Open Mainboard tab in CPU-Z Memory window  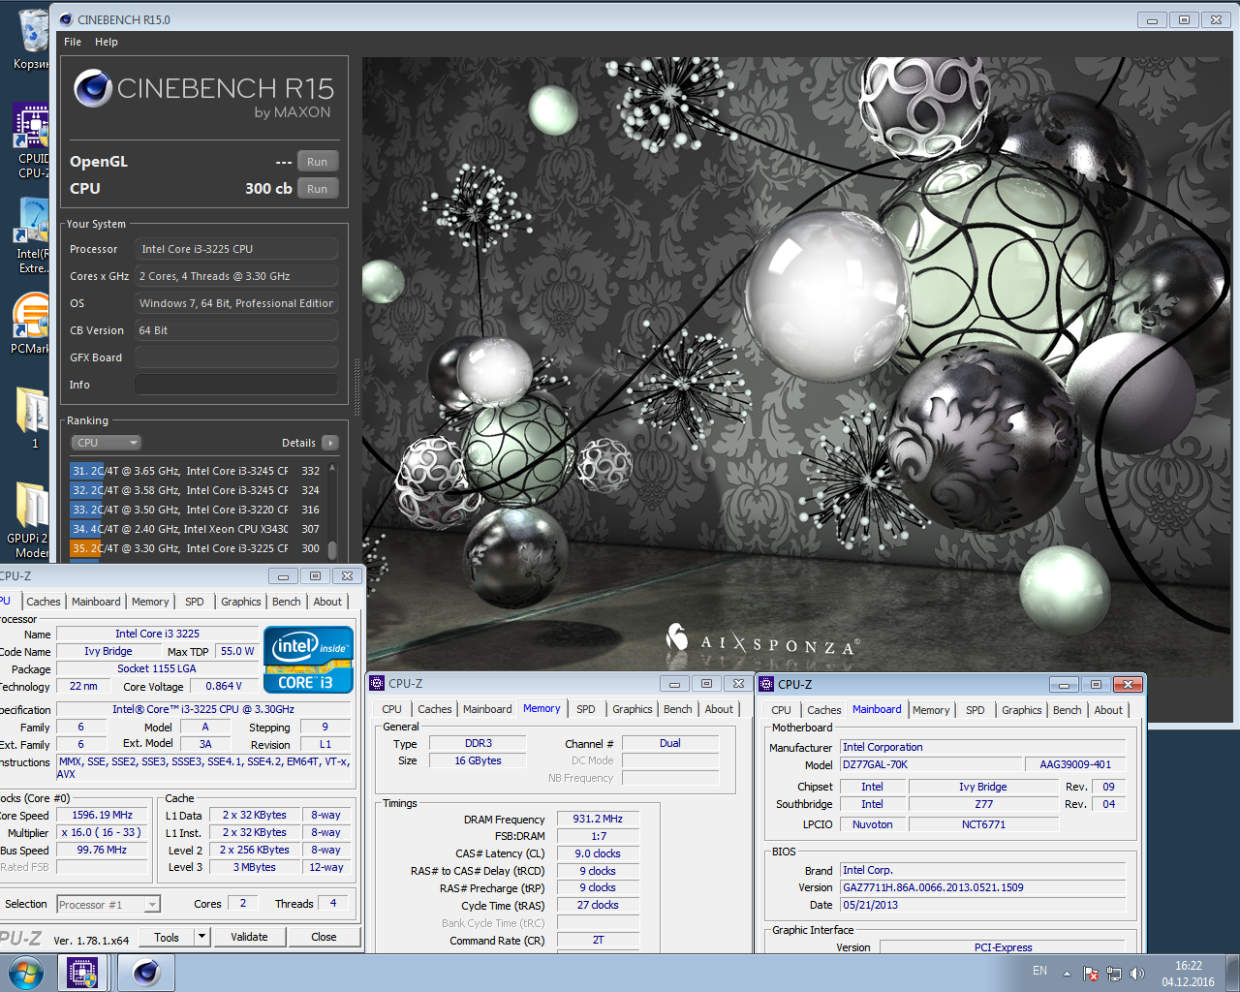click(487, 709)
